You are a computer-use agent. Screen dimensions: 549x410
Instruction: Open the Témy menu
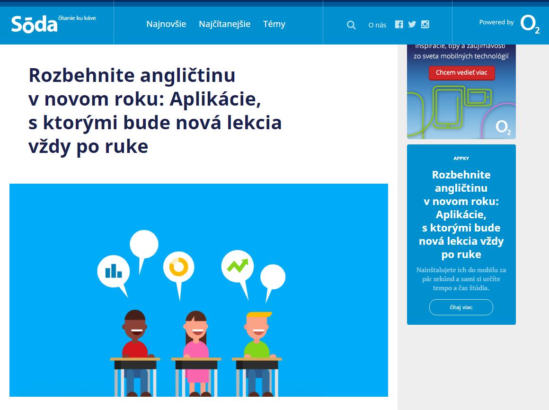tap(274, 24)
